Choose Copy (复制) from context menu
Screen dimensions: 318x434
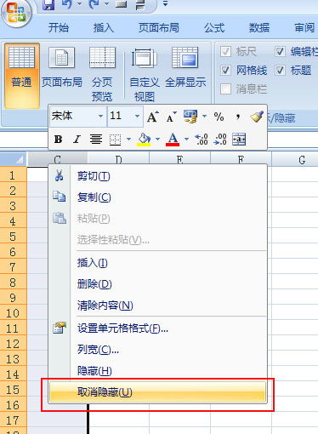pyautogui.click(x=157, y=197)
